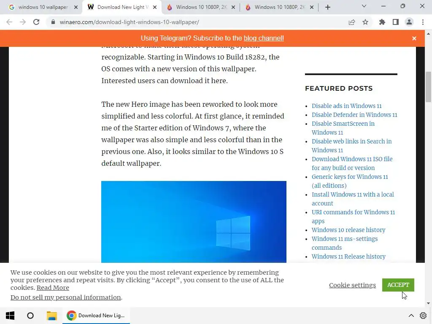Image resolution: width=432 pixels, height=324 pixels.
Task: Open Chrome's three-dot menu
Action: (423, 22)
